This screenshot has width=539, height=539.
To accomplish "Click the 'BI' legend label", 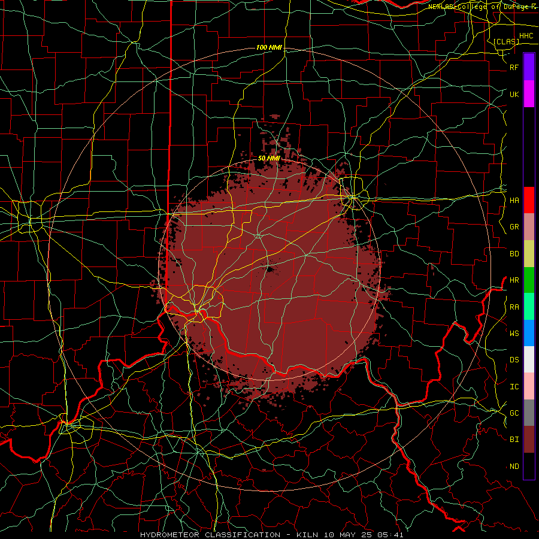I will click(514, 440).
